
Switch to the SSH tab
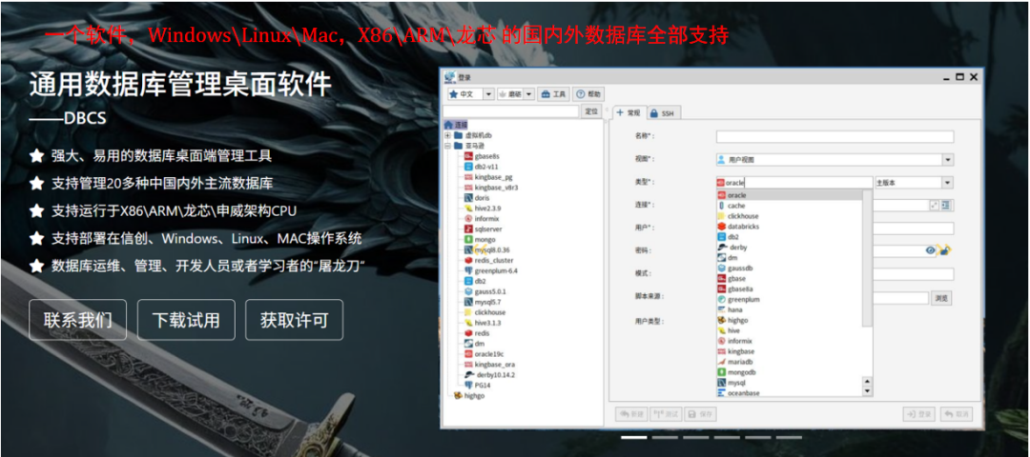coord(665,113)
